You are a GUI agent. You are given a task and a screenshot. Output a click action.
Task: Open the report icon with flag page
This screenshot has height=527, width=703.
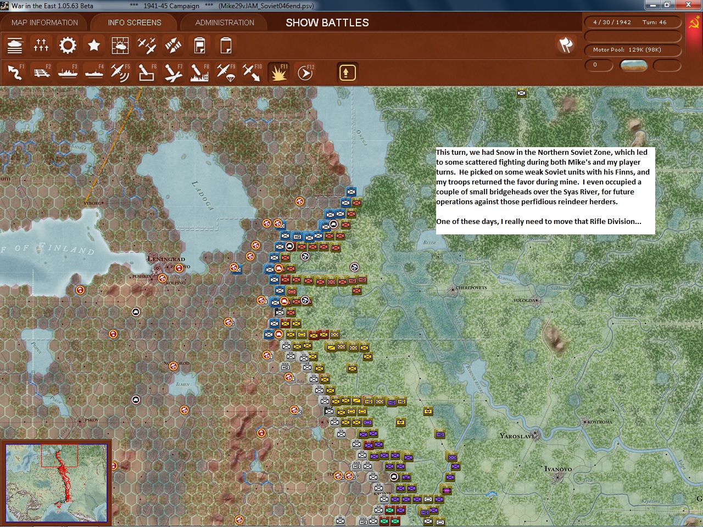(x=199, y=45)
